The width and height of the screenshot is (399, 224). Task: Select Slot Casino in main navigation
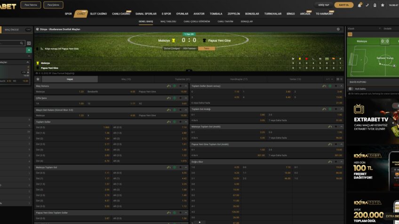[x=99, y=14]
